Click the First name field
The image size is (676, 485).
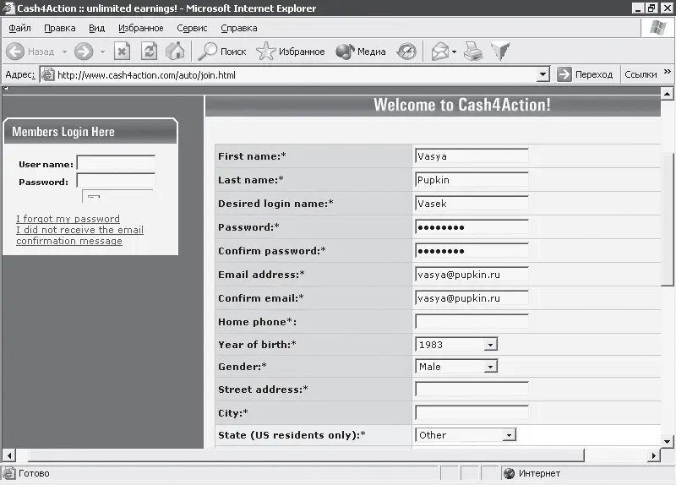[x=472, y=156]
